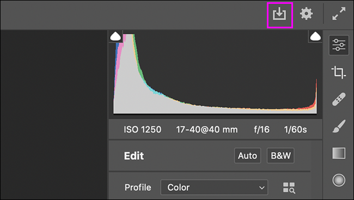Select the Edit sliders panel icon
Screen dimensions: 354x200
(x=339, y=45)
